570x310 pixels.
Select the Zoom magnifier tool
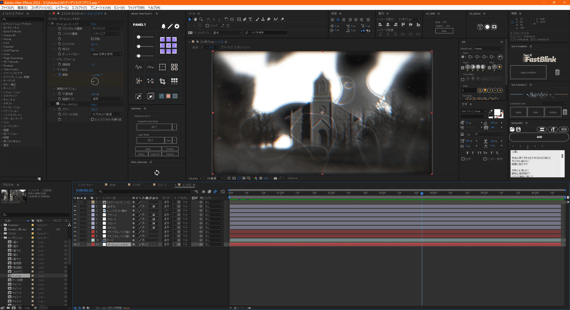coord(201,19)
